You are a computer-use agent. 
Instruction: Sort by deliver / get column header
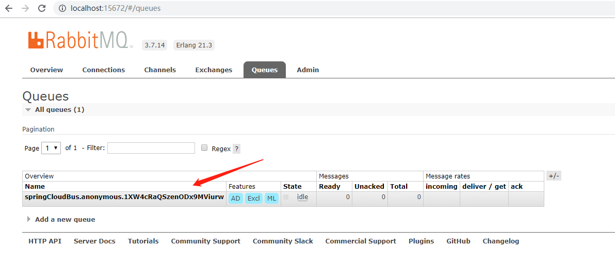(484, 186)
